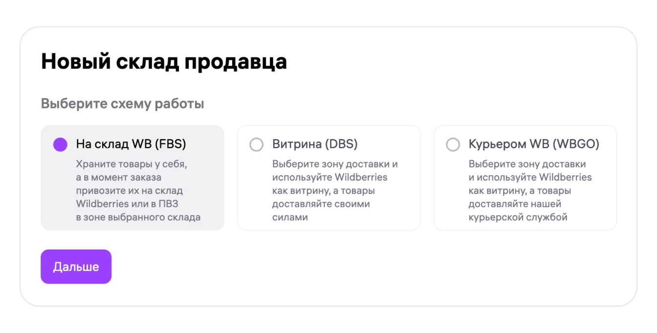Click the WBGO option description paragraph

coord(530,191)
